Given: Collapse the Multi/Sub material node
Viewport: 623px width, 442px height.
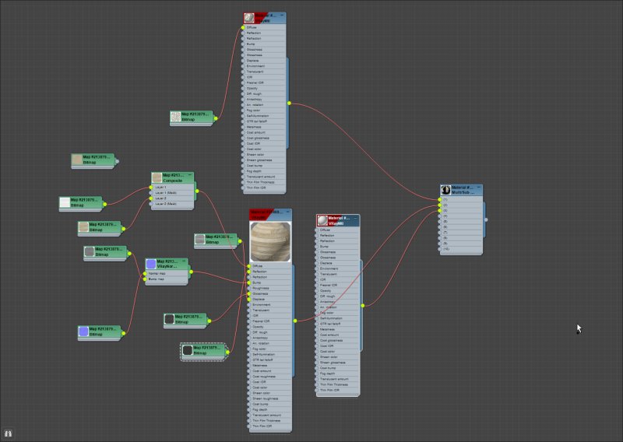Looking at the screenshot, I should point(480,187).
